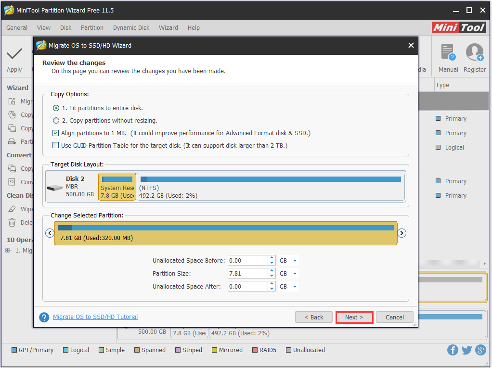
Task: Go to previous partition with left arrow
Action: coord(50,233)
